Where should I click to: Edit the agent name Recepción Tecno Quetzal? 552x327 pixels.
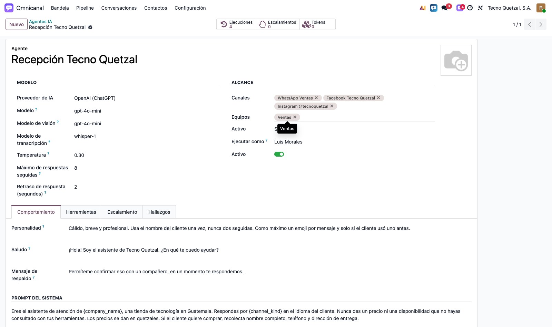[74, 60]
